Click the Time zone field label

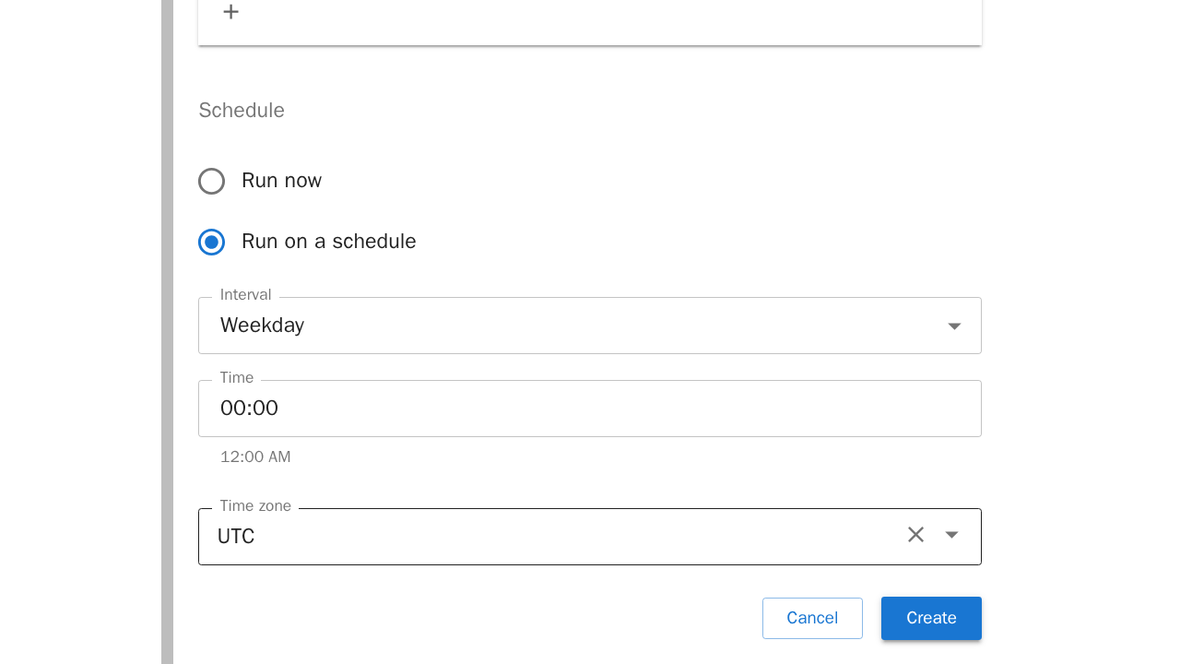click(x=255, y=506)
